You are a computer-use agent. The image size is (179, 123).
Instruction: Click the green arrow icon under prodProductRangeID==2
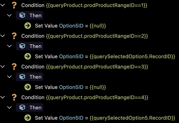point(27,56)
